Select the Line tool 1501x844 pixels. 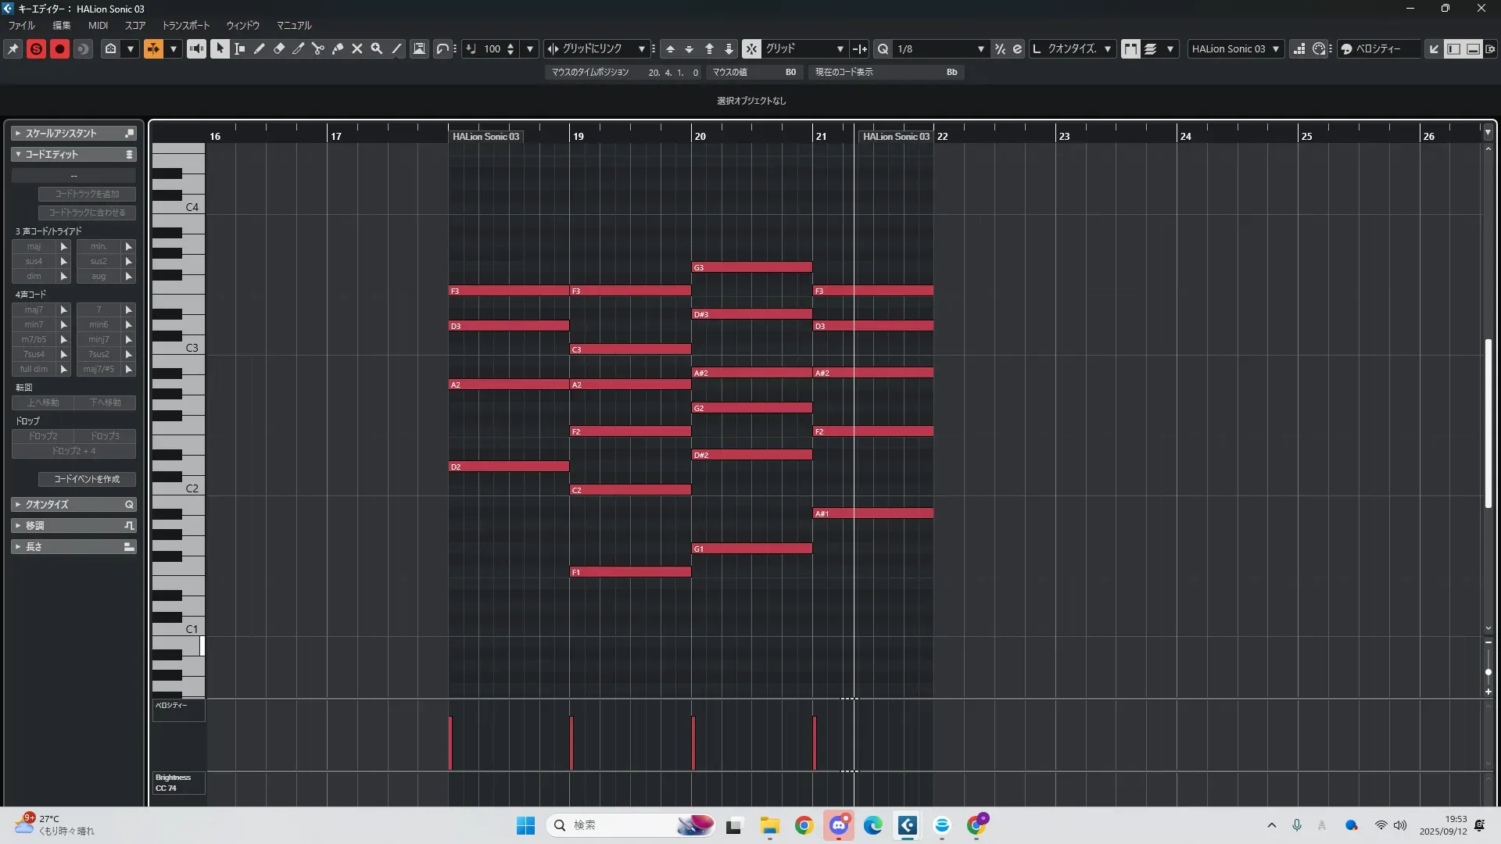(x=396, y=48)
